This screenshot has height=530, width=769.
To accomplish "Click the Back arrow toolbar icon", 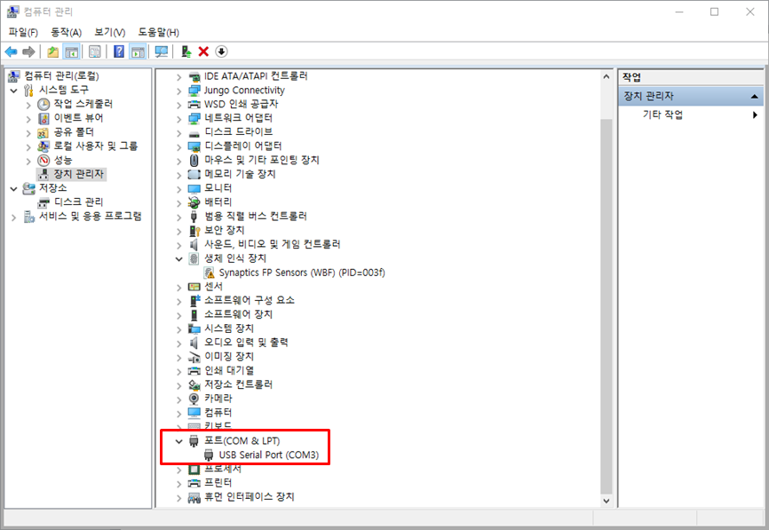I will (11, 51).
